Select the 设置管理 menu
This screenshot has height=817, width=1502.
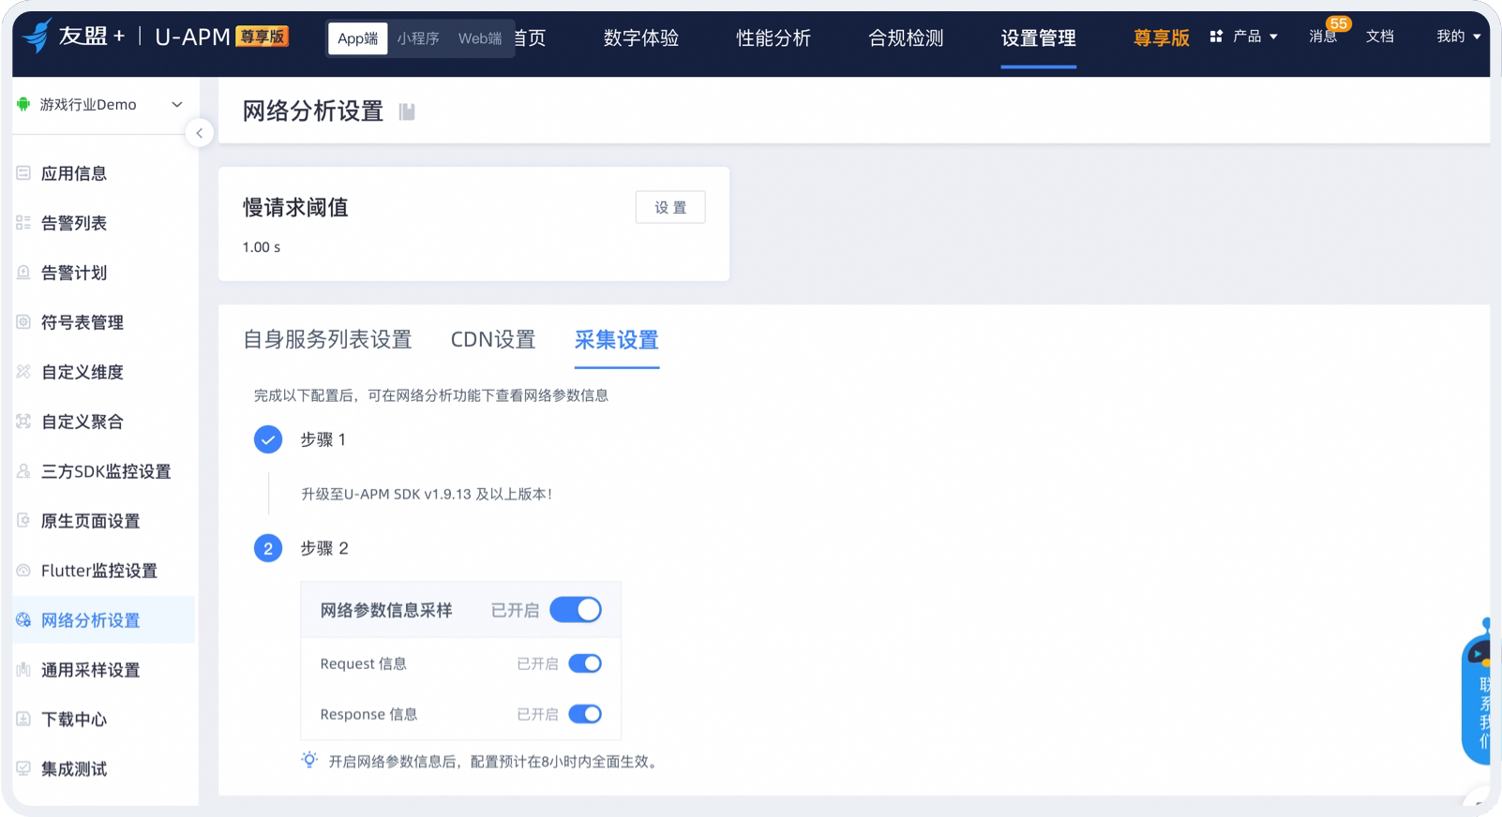pyautogui.click(x=1038, y=38)
